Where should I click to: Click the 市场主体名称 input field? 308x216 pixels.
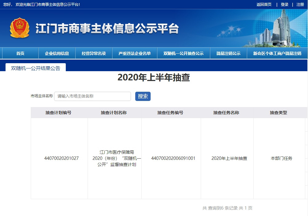coord(92,96)
